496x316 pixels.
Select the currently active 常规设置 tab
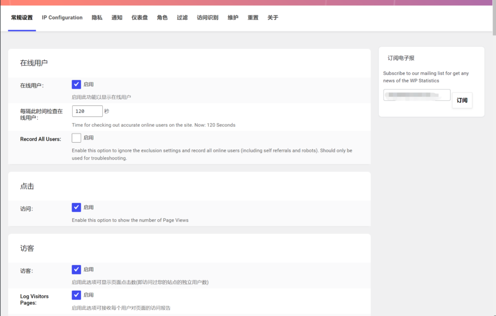pyautogui.click(x=22, y=17)
